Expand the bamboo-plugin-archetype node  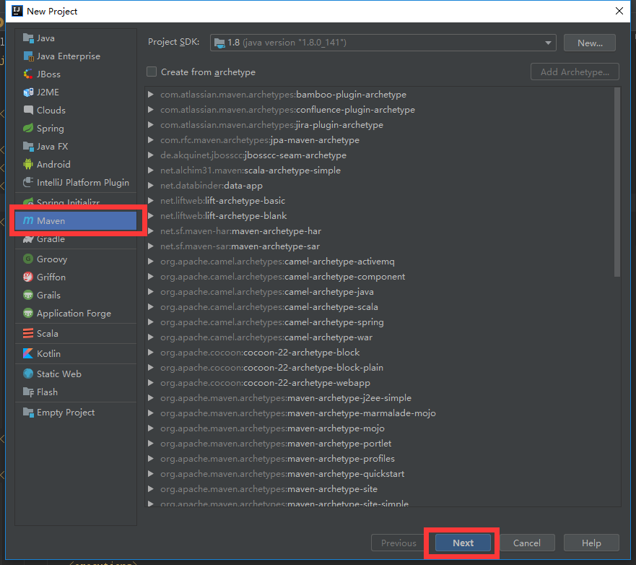click(150, 94)
